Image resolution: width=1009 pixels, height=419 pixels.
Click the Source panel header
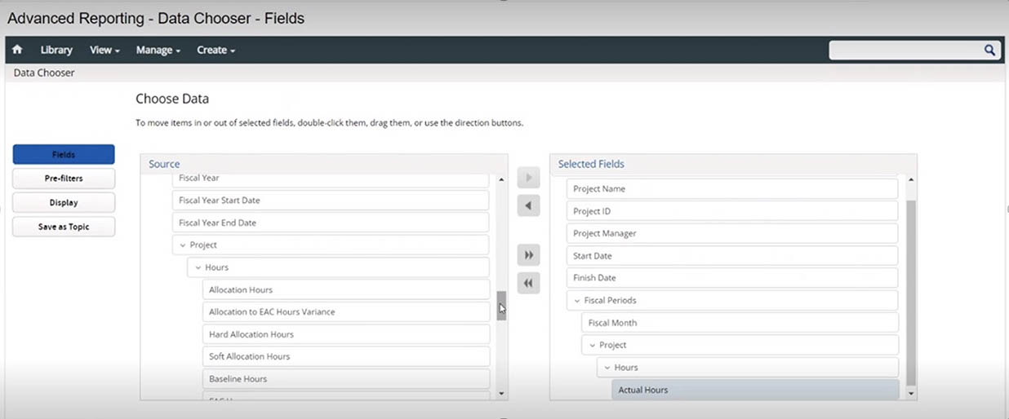324,164
